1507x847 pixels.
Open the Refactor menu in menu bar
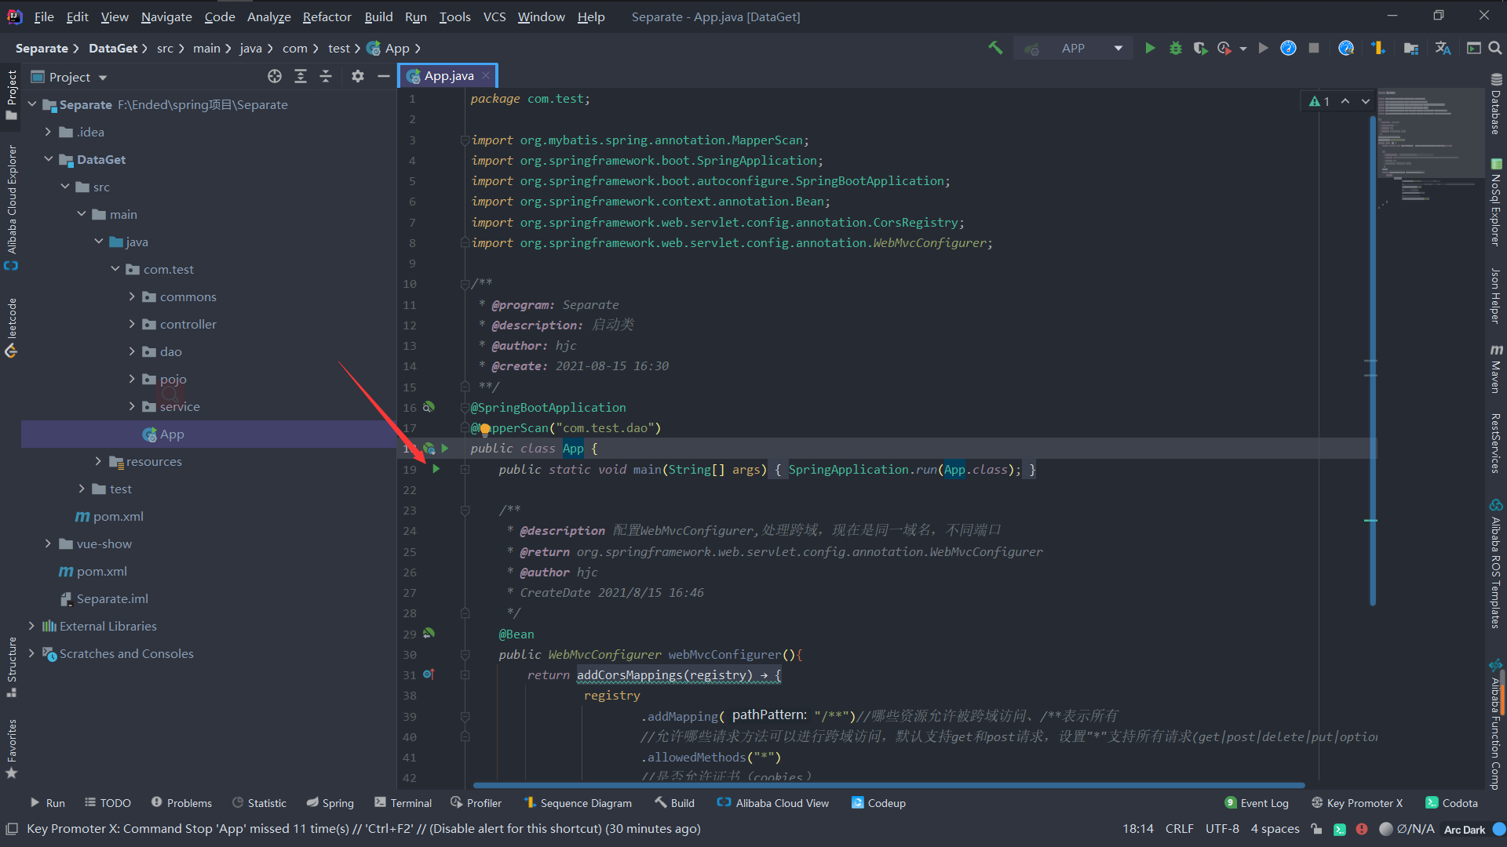(x=327, y=16)
